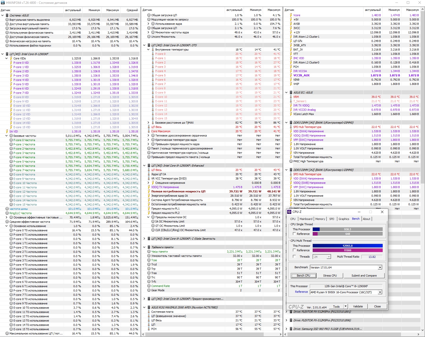425x337 pixels.
Task: Click the single thread score bar showing 938.3
Action: [x=347, y=229]
